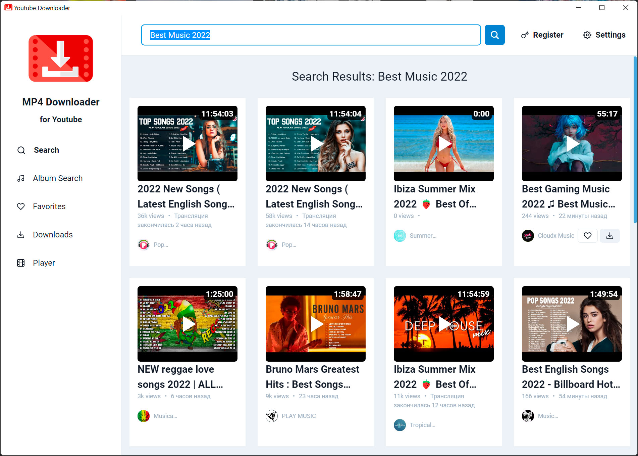Open the Favorites section
Image resolution: width=638 pixels, height=456 pixels.
point(49,207)
